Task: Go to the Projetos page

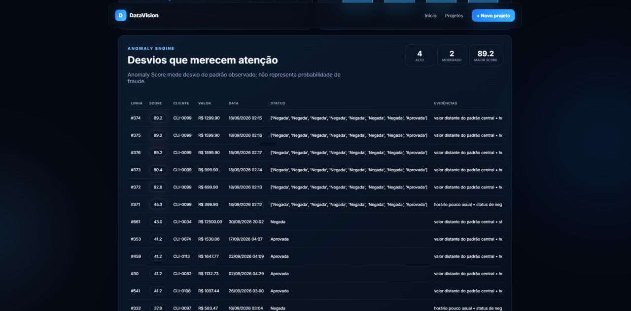Action: (454, 16)
